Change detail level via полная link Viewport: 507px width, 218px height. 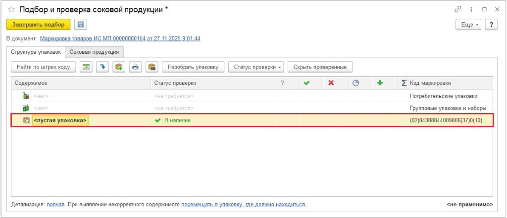55,204
